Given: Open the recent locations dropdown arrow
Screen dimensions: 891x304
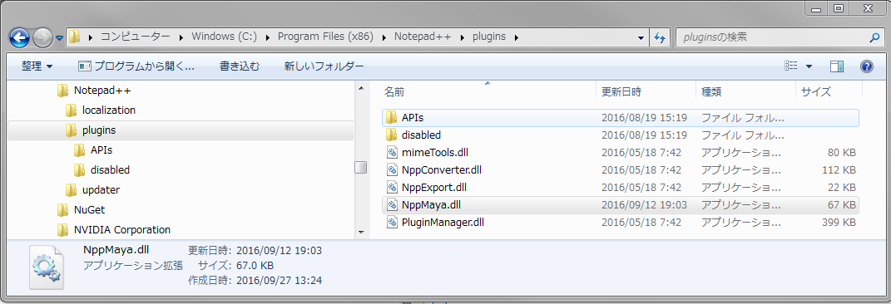Looking at the screenshot, I should tap(60, 38).
